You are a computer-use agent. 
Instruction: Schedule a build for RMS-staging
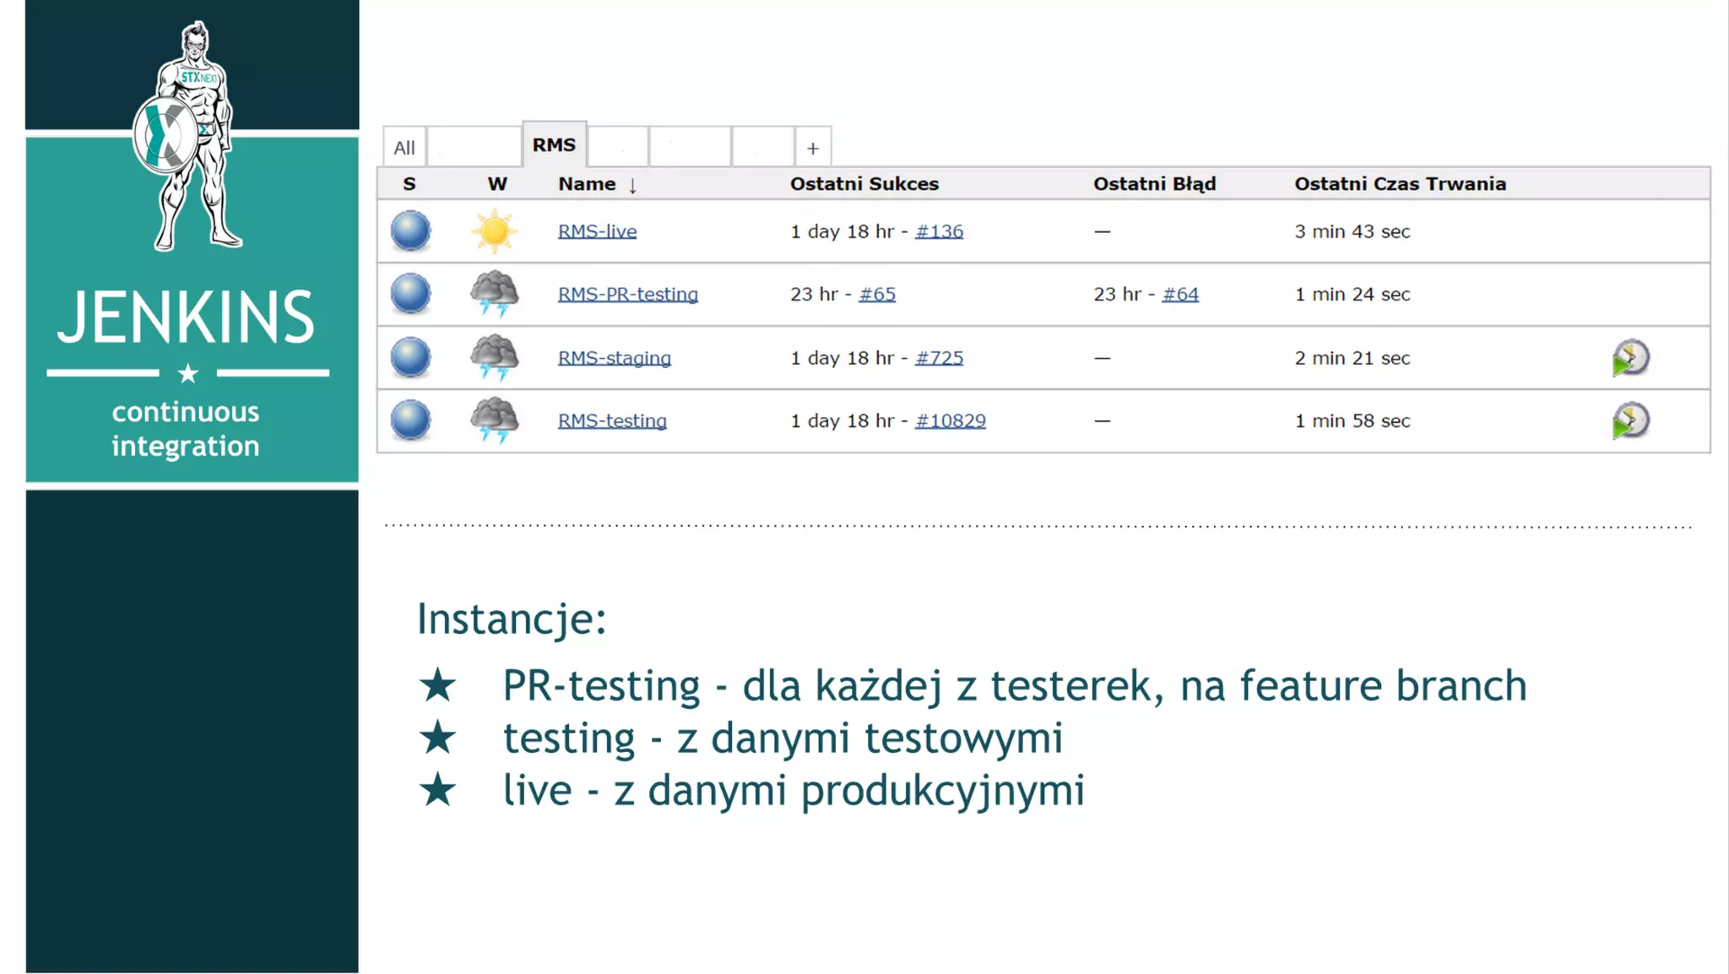(1630, 358)
